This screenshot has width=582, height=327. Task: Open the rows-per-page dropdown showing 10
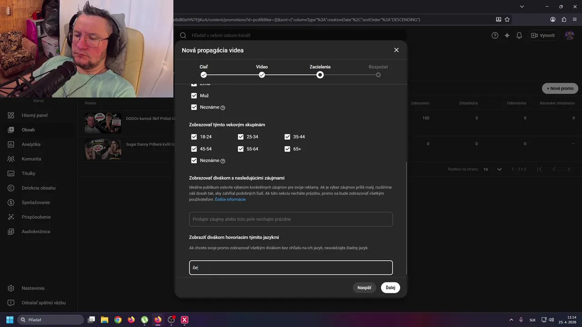click(492, 169)
